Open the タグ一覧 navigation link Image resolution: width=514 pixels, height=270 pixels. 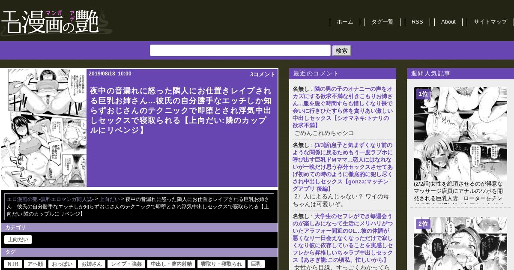tap(382, 22)
